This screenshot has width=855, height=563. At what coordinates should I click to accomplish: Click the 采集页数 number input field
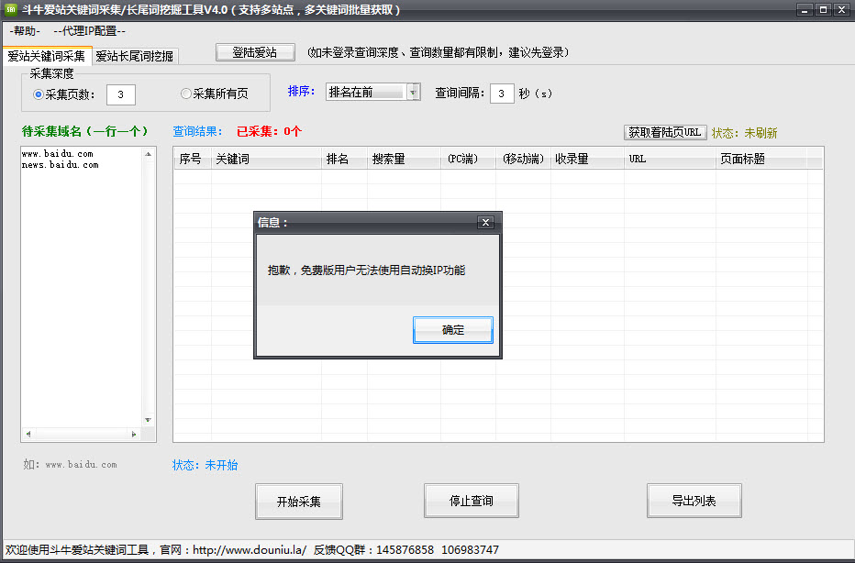121,94
